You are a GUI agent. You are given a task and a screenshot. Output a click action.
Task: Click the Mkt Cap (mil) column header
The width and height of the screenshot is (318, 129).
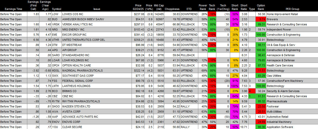[159, 7]
